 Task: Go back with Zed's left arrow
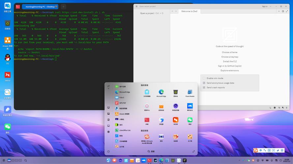click(x=172, y=11)
